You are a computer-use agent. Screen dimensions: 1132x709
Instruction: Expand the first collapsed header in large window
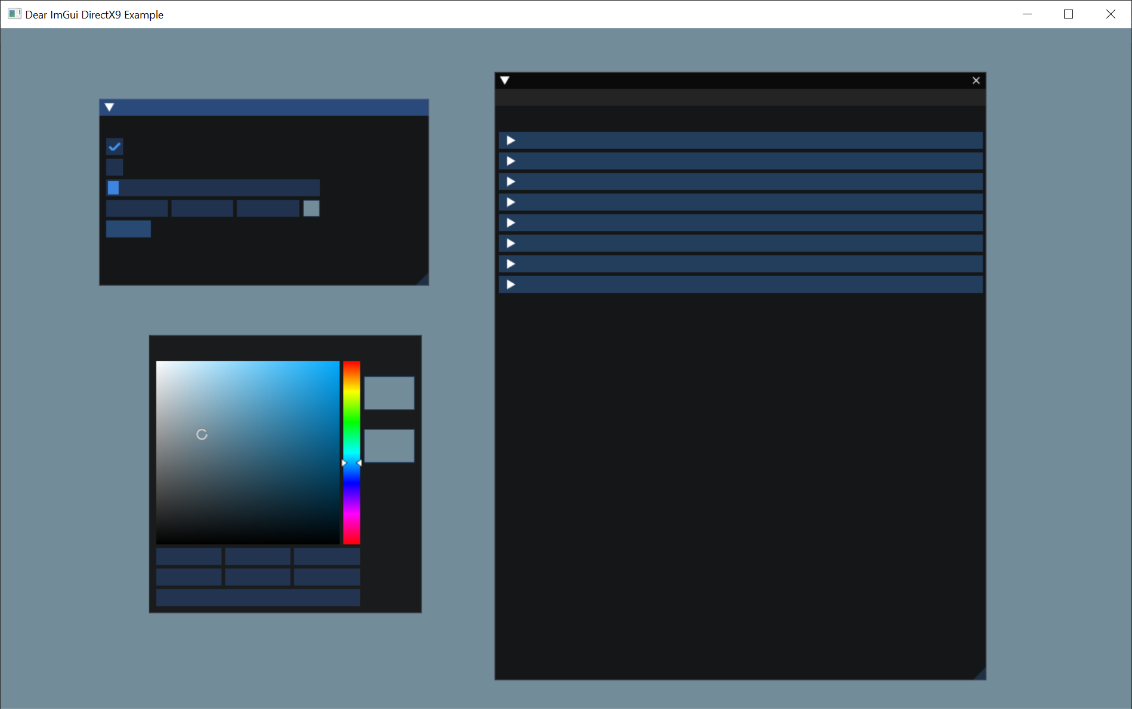pyautogui.click(x=741, y=141)
